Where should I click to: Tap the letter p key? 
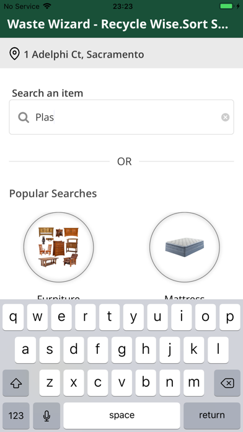point(230,317)
